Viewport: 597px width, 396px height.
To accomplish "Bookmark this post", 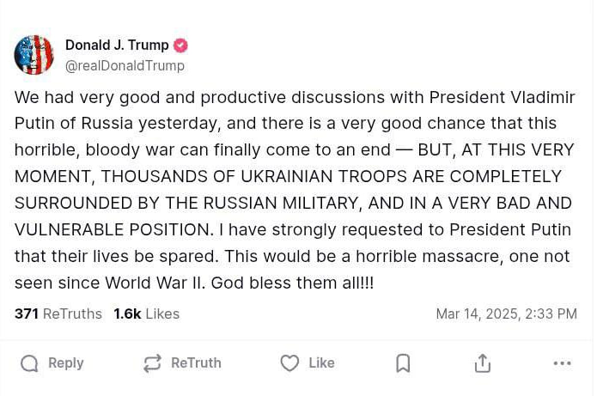I will (403, 363).
